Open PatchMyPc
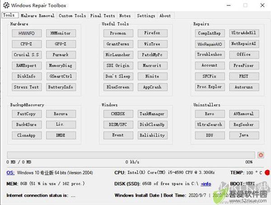This screenshot has height=205, width=271. click(153, 55)
